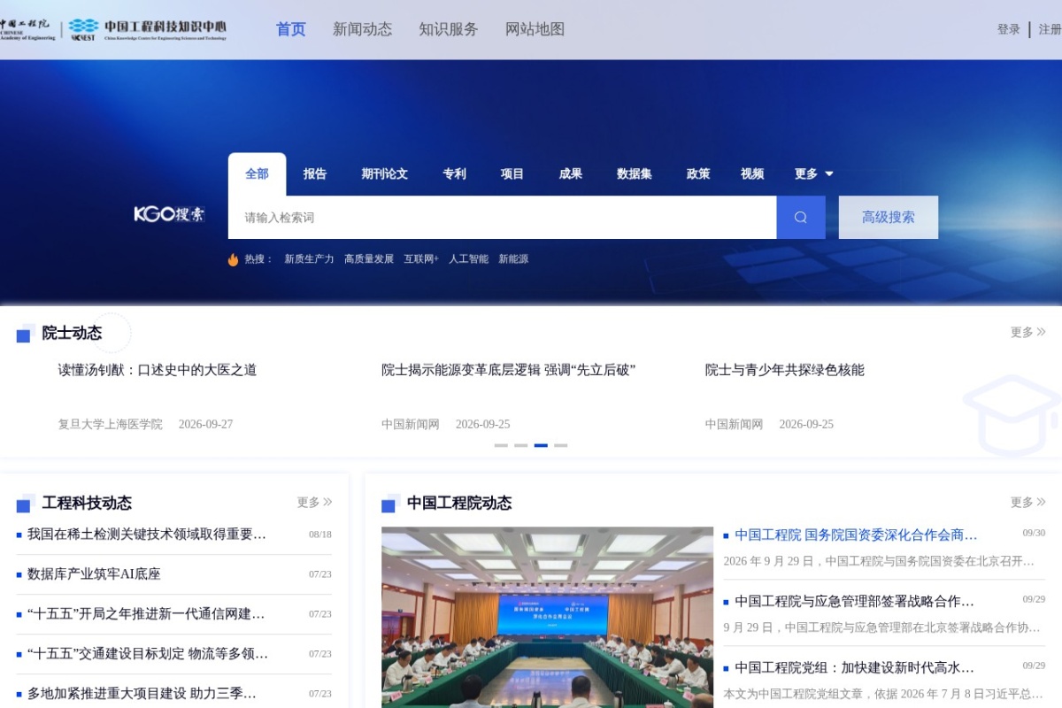Open 更多 in the 工程科技动态 section

[314, 502]
